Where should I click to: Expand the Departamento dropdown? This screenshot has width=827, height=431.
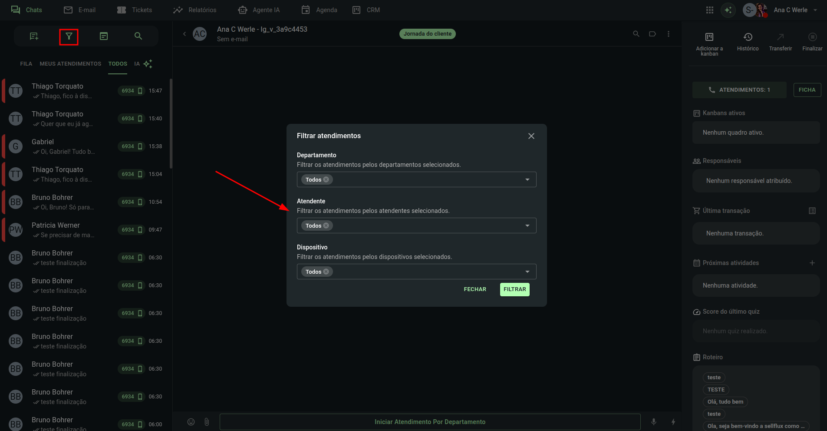pos(527,180)
